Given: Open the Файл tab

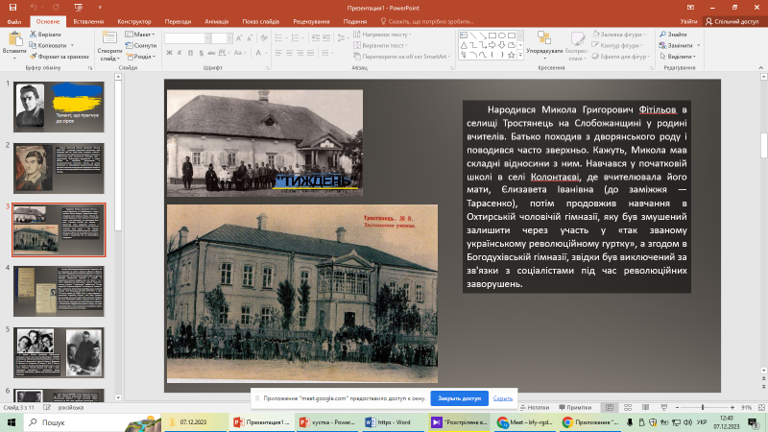Looking at the screenshot, I should [x=14, y=21].
